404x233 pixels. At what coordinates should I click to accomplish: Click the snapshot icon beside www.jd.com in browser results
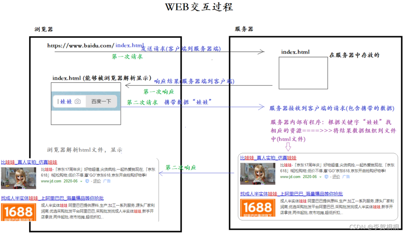coord(86,181)
